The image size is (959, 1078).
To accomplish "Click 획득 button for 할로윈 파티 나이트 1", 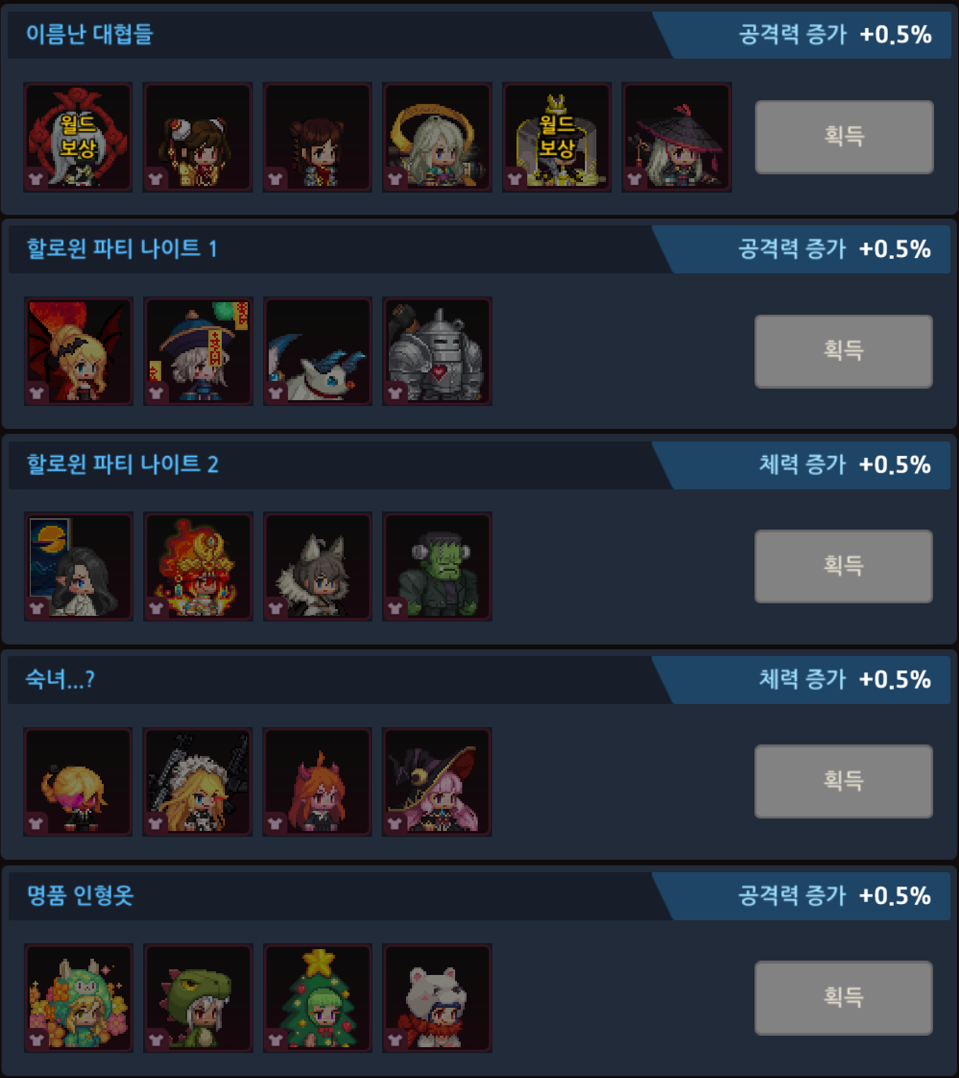I will point(843,352).
